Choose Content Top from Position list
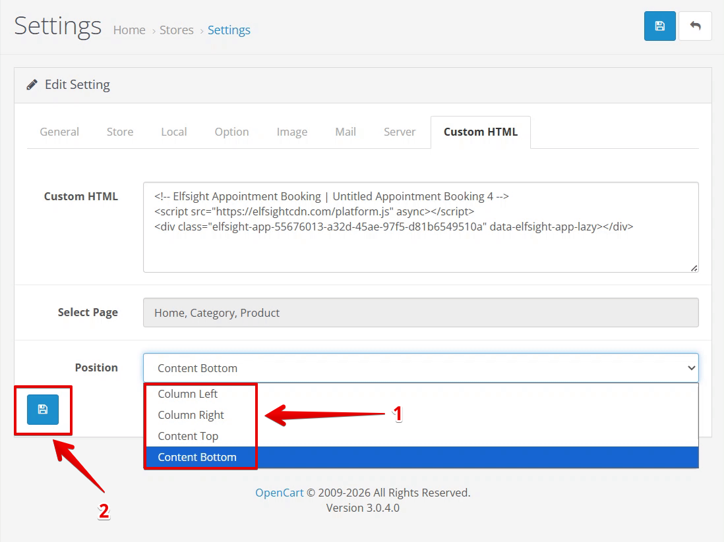This screenshot has height=542, width=724. click(421, 437)
